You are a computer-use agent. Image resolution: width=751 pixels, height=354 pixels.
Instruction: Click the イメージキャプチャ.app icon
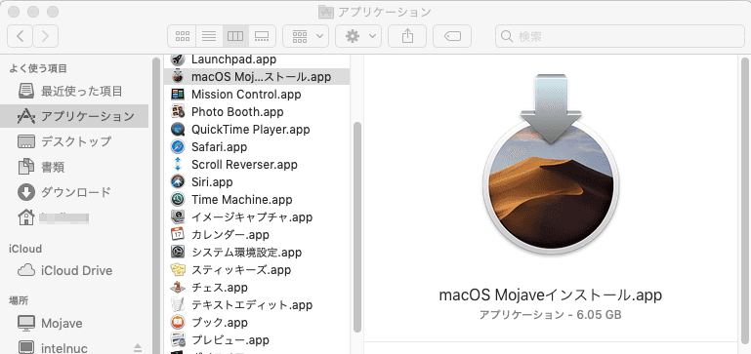point(178,217)
